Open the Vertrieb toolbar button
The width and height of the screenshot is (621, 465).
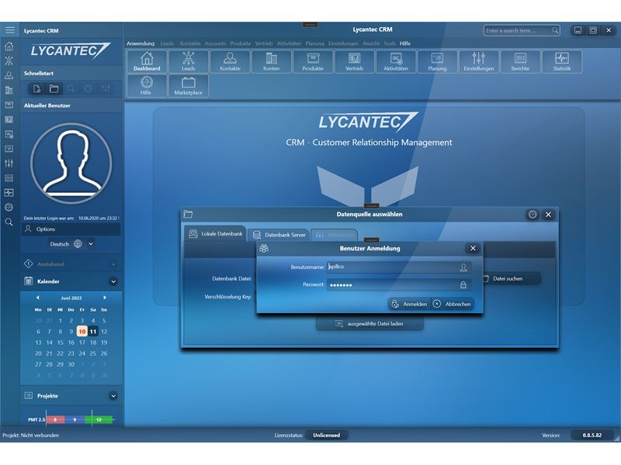355,62
